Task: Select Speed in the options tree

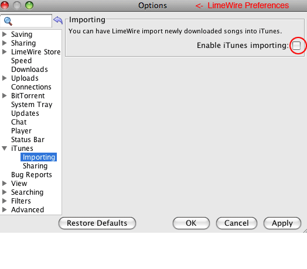Action: point(21,61)
